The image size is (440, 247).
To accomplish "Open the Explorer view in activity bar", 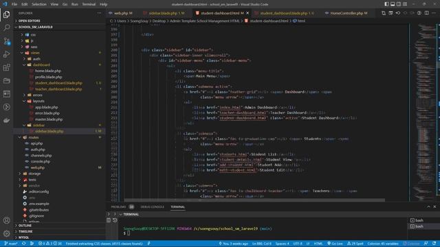I will click(x=6, y=14).
